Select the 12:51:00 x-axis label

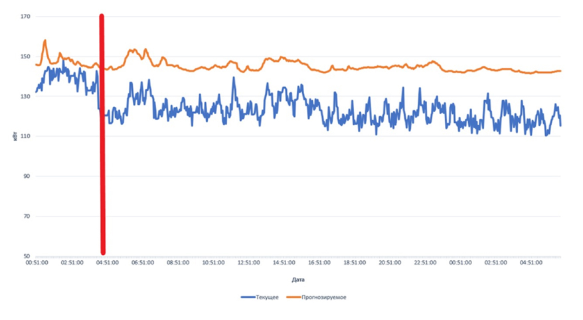248,263
